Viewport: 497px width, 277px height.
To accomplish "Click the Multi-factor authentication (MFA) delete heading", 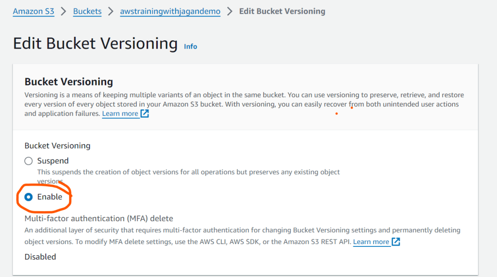I will pos(99,218).
